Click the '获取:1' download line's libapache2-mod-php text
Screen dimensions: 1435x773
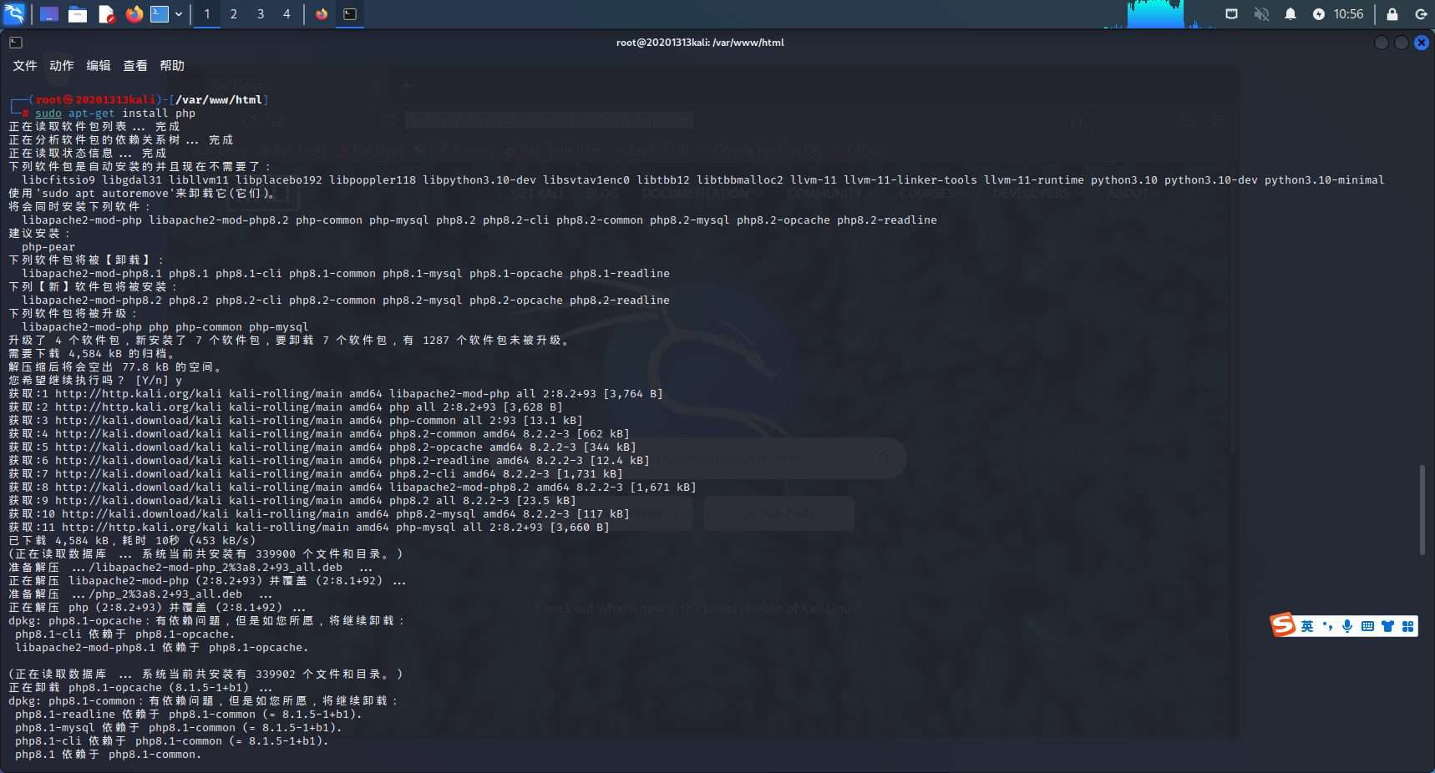pyautogui.click(x=449, y=394)
